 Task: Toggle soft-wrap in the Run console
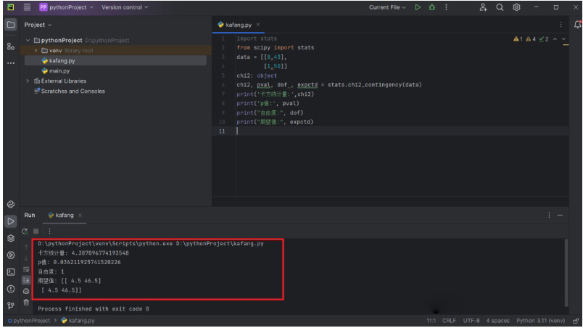coord(28,268)
